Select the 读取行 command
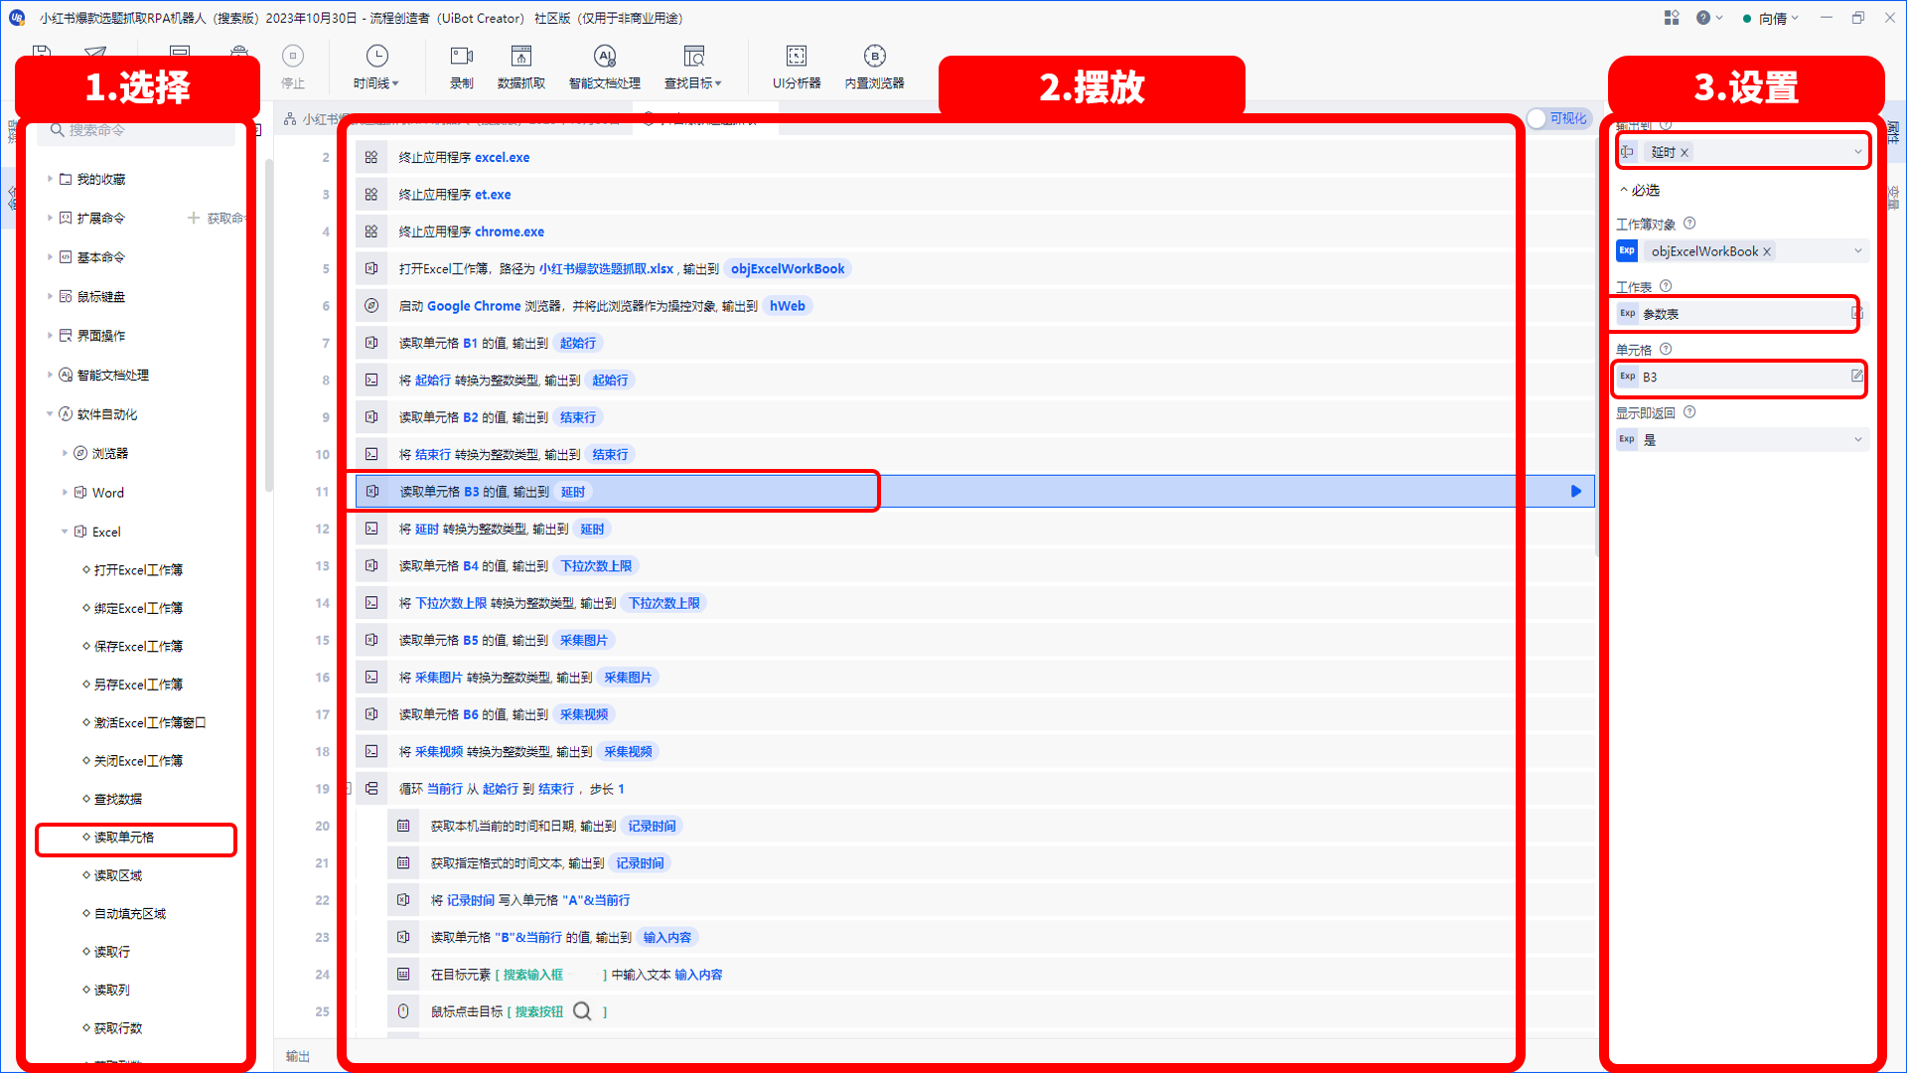Viewport: 1907px width, 1073px height. (x=112, y=952)
